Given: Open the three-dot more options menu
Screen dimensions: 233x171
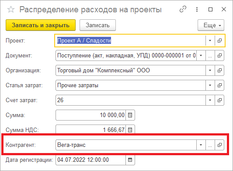Looking at the screenshot, I should tap(197, 10).
